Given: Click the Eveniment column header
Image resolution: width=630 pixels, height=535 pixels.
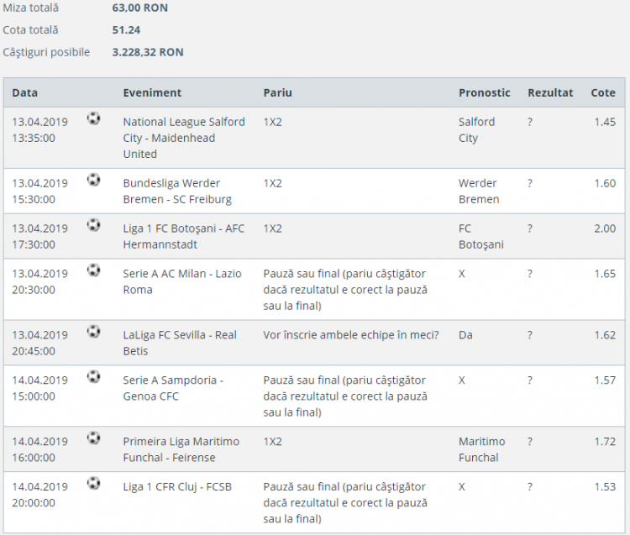Looking at the screenshot, I should (152, 93).
